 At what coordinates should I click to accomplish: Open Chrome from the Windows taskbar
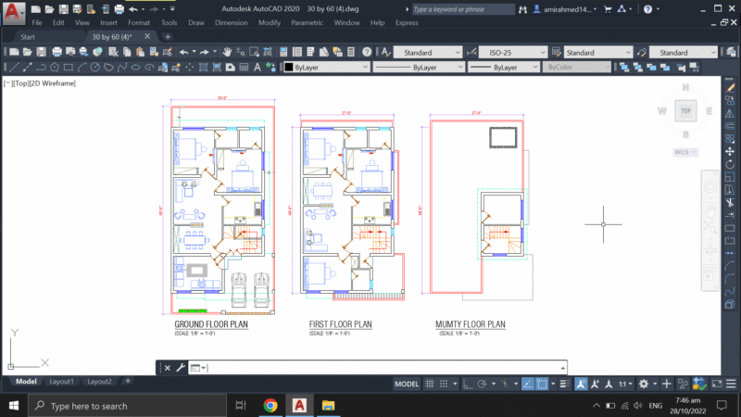click(270, 406)
